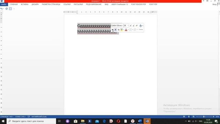This screenshot has width=220, height=124.
Task: Decrease font size with the shrink font icon
Action: tap(134, 25)
